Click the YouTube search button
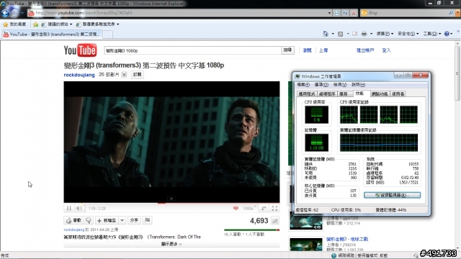Image resolution: width=461 pixels, height=259 pixels. 287,50
